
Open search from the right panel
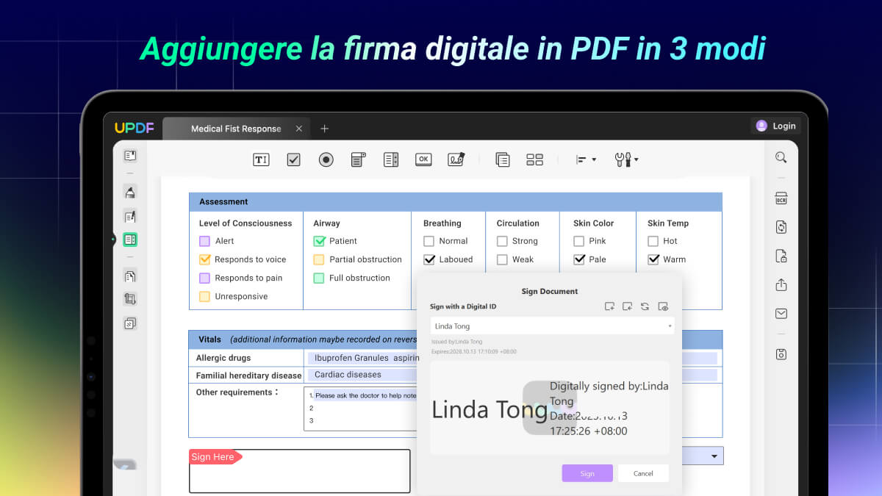781,157
